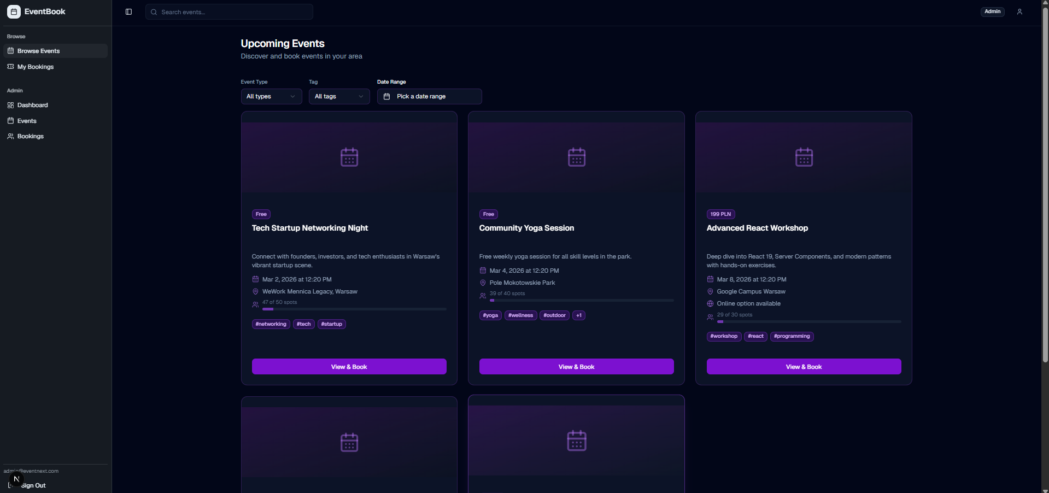Click the Community Yoga spots progress bar
The width and height of the screenshot is (1049, 493).
click(x=582, y=301)
